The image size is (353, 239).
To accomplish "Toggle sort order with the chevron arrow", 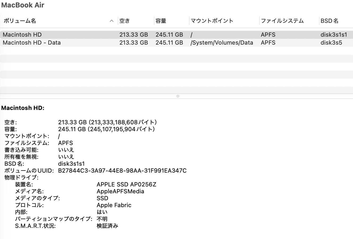I will (x=111, y=21).
